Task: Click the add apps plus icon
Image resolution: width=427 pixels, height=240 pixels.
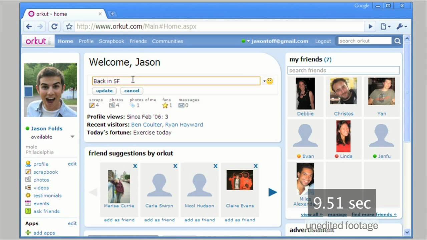Action: pos(28,233)
